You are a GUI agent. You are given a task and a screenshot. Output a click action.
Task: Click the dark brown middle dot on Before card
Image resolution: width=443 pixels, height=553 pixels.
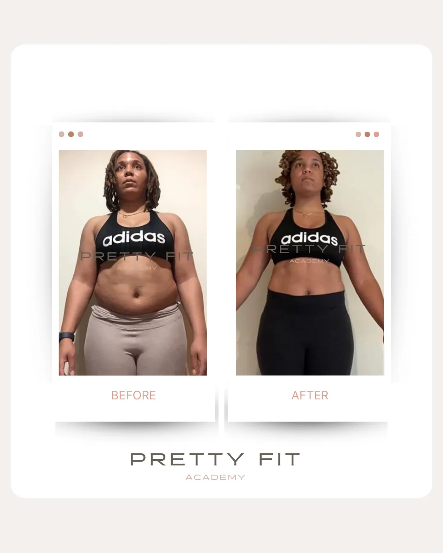point(71,134)
